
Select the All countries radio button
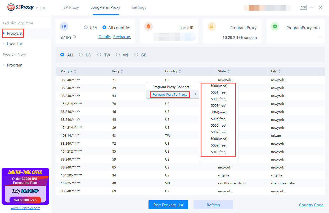104,27
